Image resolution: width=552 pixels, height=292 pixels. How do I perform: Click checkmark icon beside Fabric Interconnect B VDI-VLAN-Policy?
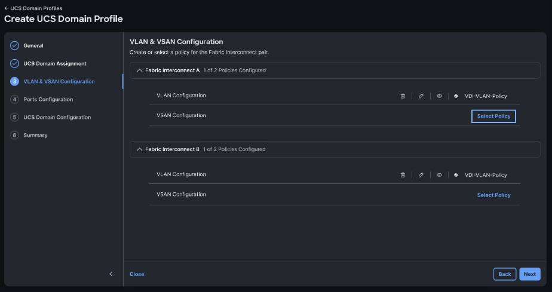(x=456, y=175)
